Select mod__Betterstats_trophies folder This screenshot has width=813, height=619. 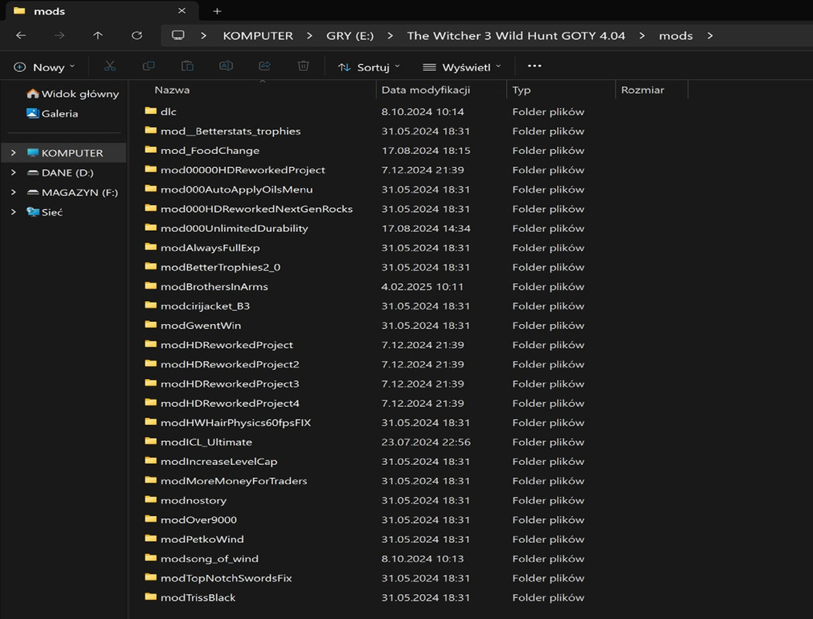coord(231,132)
